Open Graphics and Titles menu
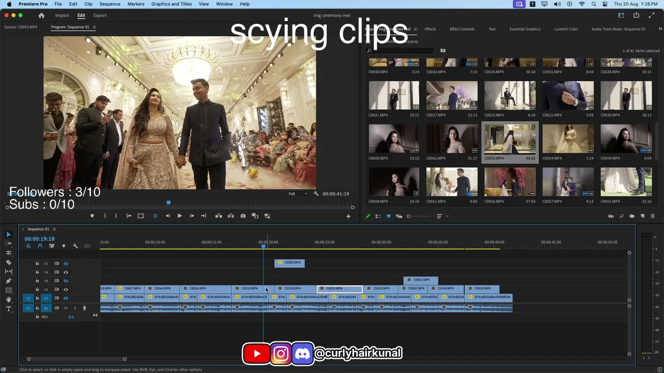The width and height of the screenshot is (664, 373). click(x=172, y=4)
